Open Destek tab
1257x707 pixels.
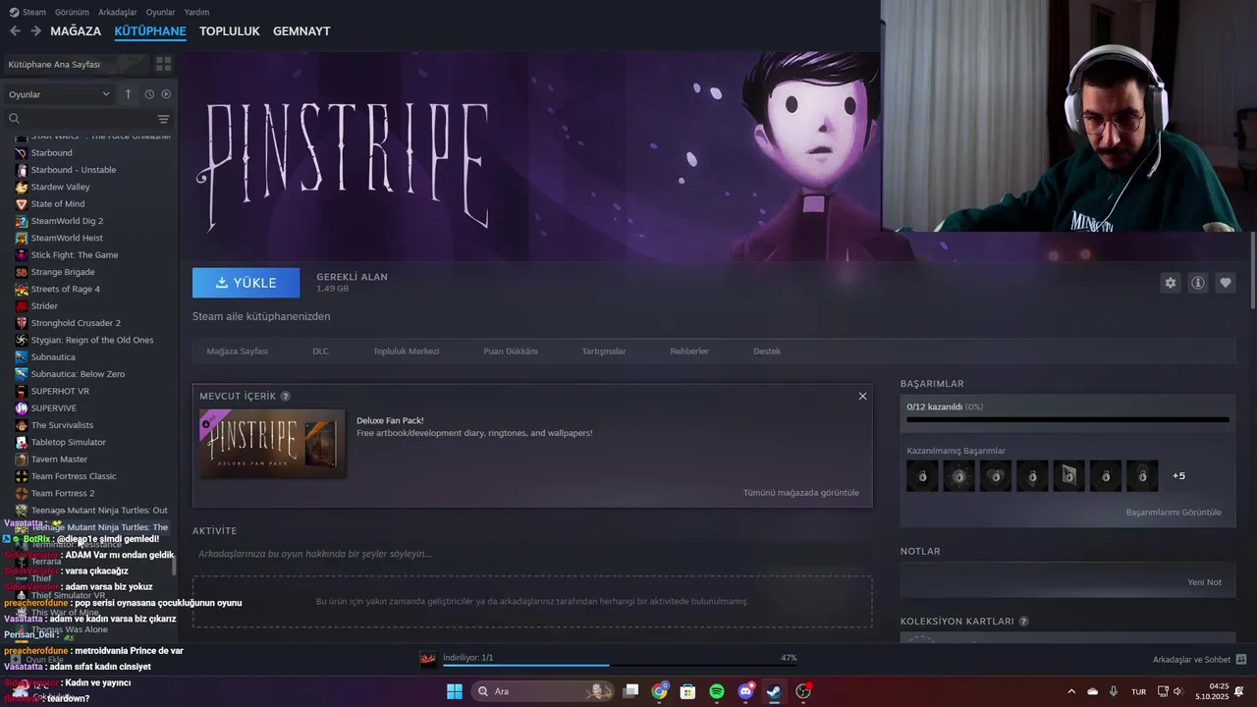767,352
